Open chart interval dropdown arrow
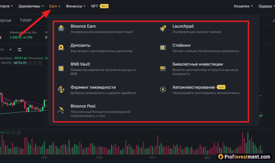The width and height of the screenshot is (275, 163). click(x=11, y=50)
